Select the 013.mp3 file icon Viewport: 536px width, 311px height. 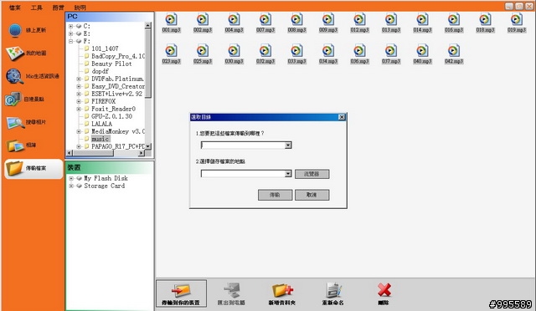(391, 19)
